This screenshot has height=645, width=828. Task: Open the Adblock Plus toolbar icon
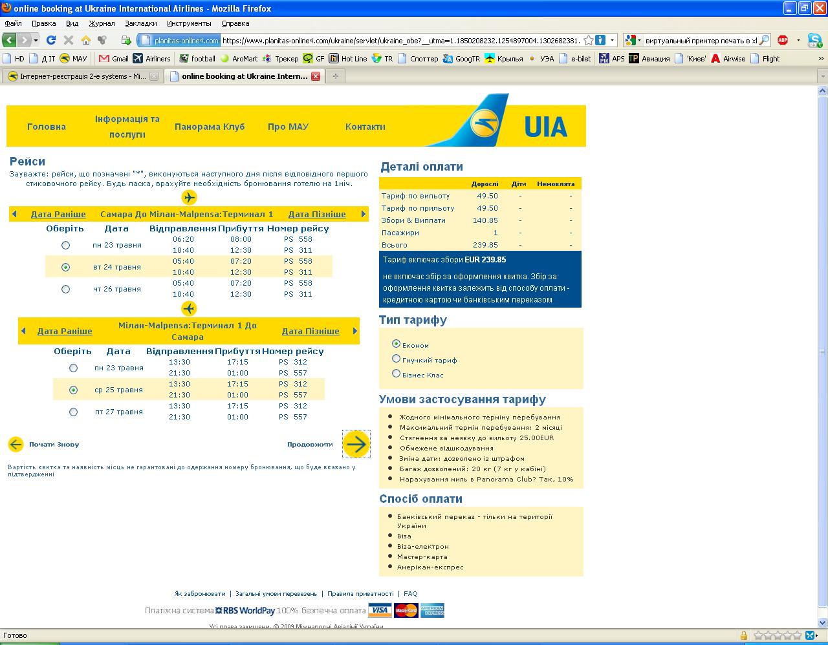click(x=782, y=40)
